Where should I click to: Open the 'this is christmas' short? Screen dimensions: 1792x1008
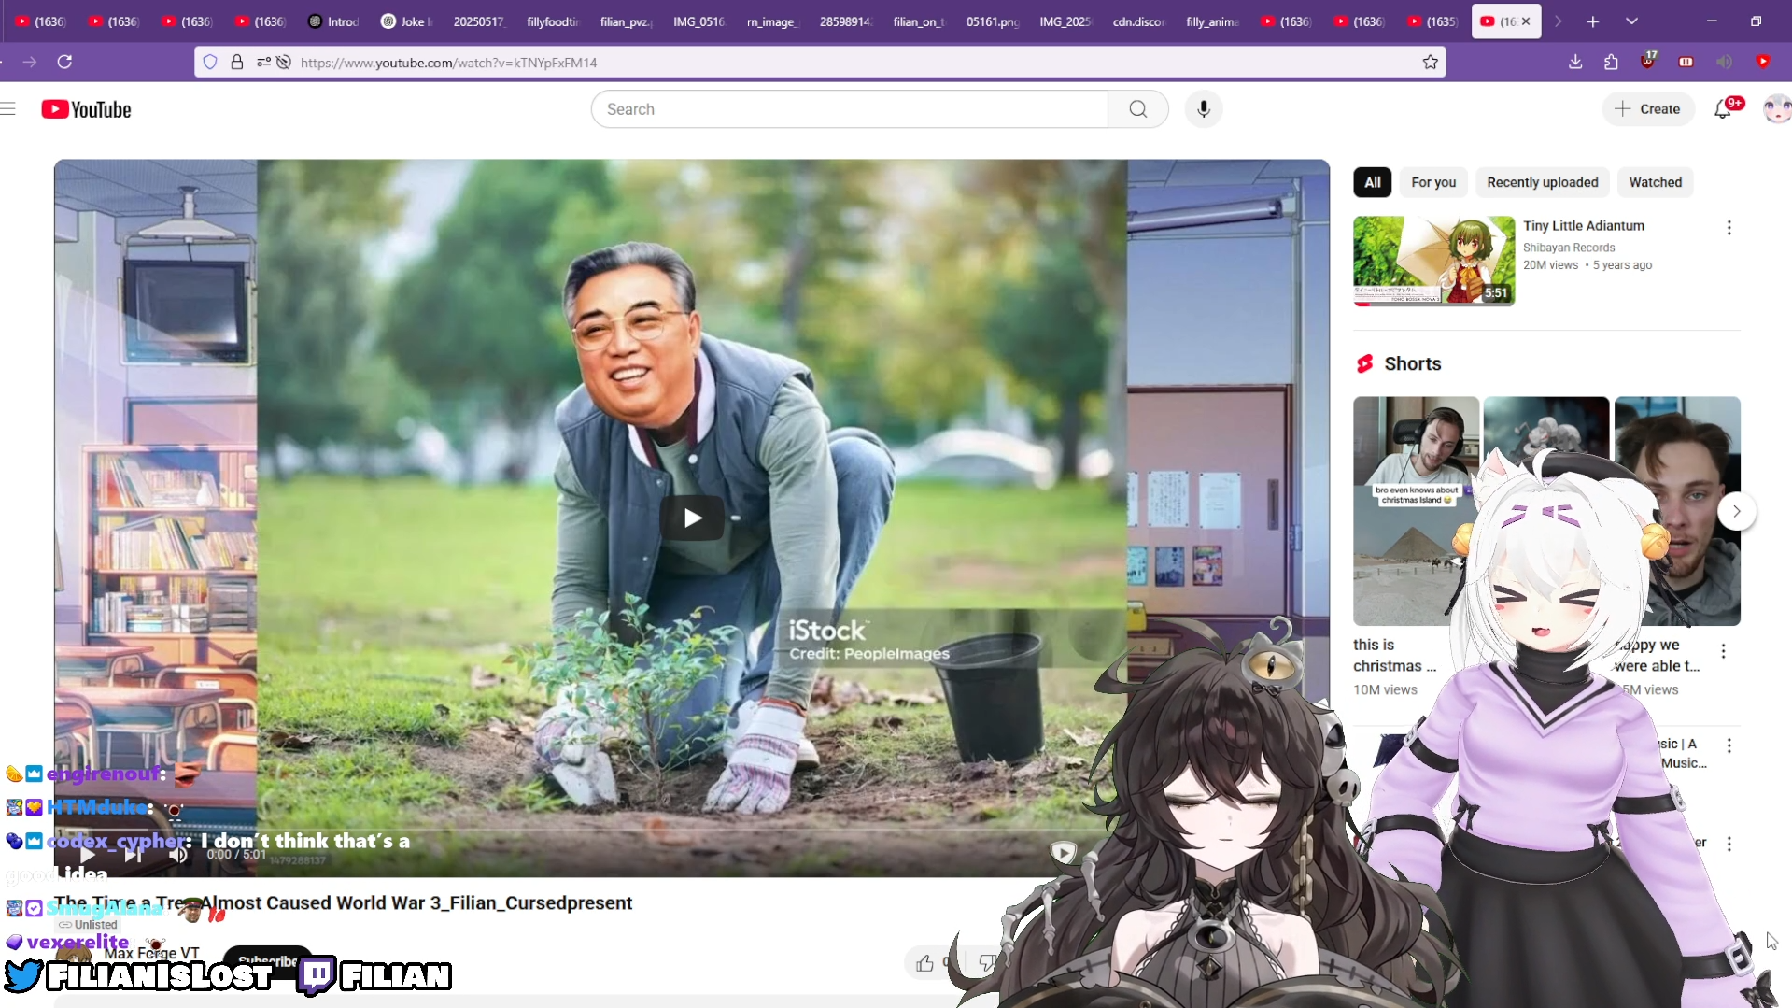coord(1394,655)
